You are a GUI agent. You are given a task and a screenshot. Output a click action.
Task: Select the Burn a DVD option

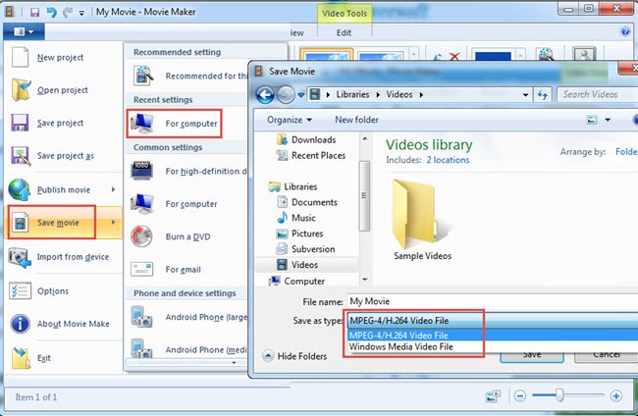[x=187, y=236]
